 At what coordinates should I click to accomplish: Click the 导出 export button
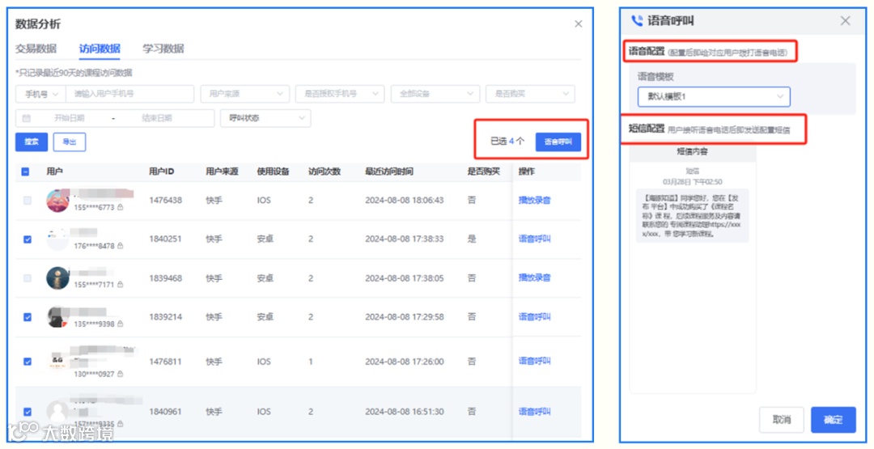[x=69, y=142]
